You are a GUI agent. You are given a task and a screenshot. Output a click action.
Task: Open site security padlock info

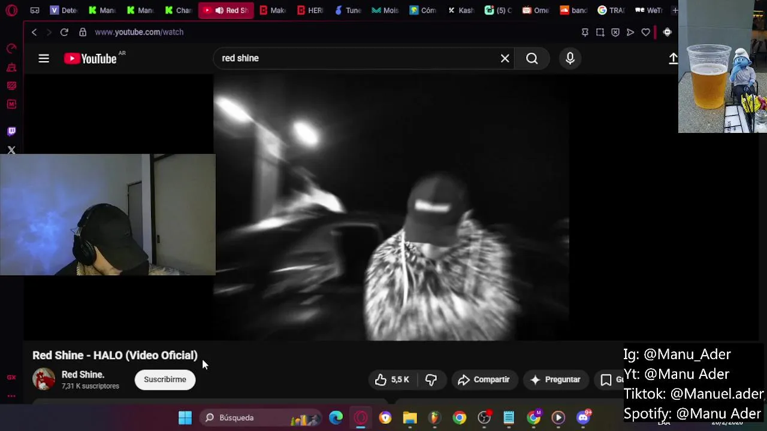[83, 32]
